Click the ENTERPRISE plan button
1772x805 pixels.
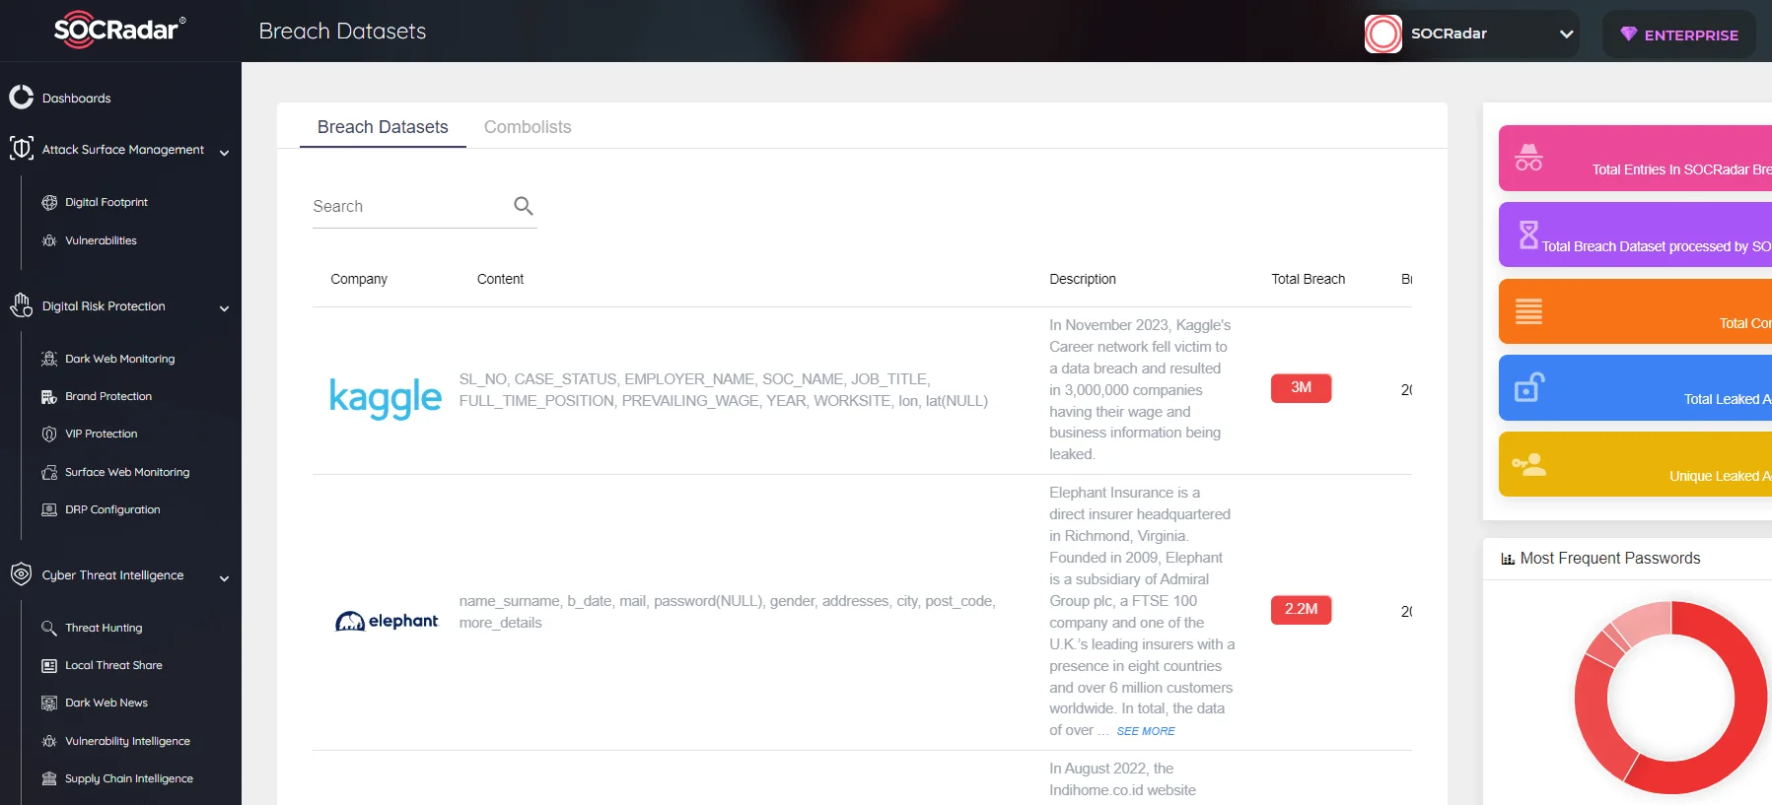pos(1679,34)
